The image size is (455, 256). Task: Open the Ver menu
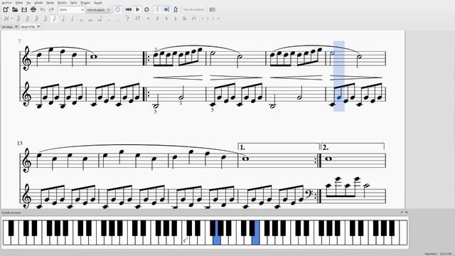pyautogui.click(x=28, y=3)
